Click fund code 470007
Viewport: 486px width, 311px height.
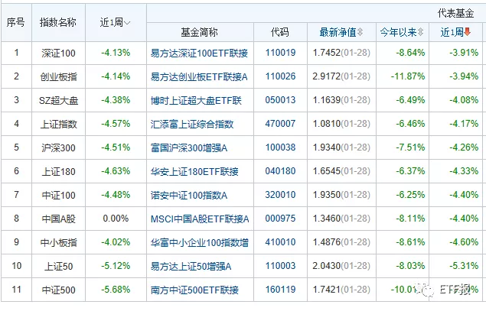[x=281, y=124]
